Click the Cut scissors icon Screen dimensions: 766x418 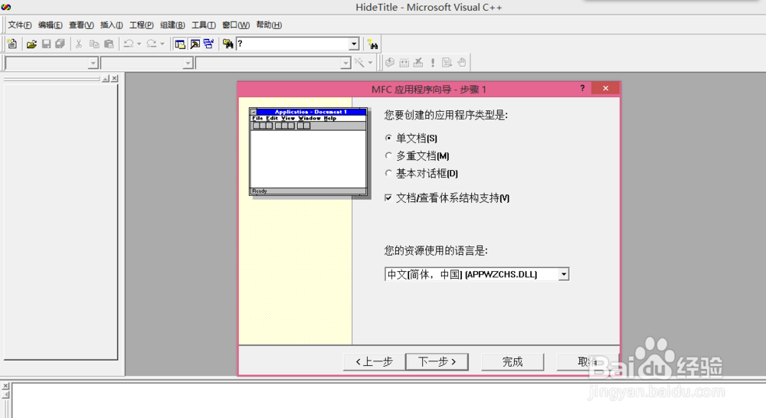pos(79,44)
